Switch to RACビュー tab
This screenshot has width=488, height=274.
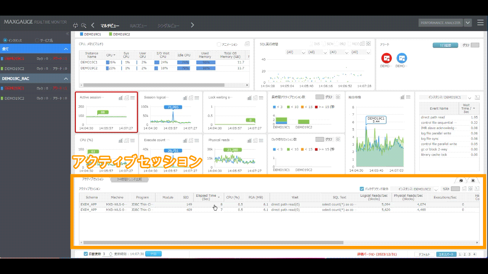(x=138, y=25)
